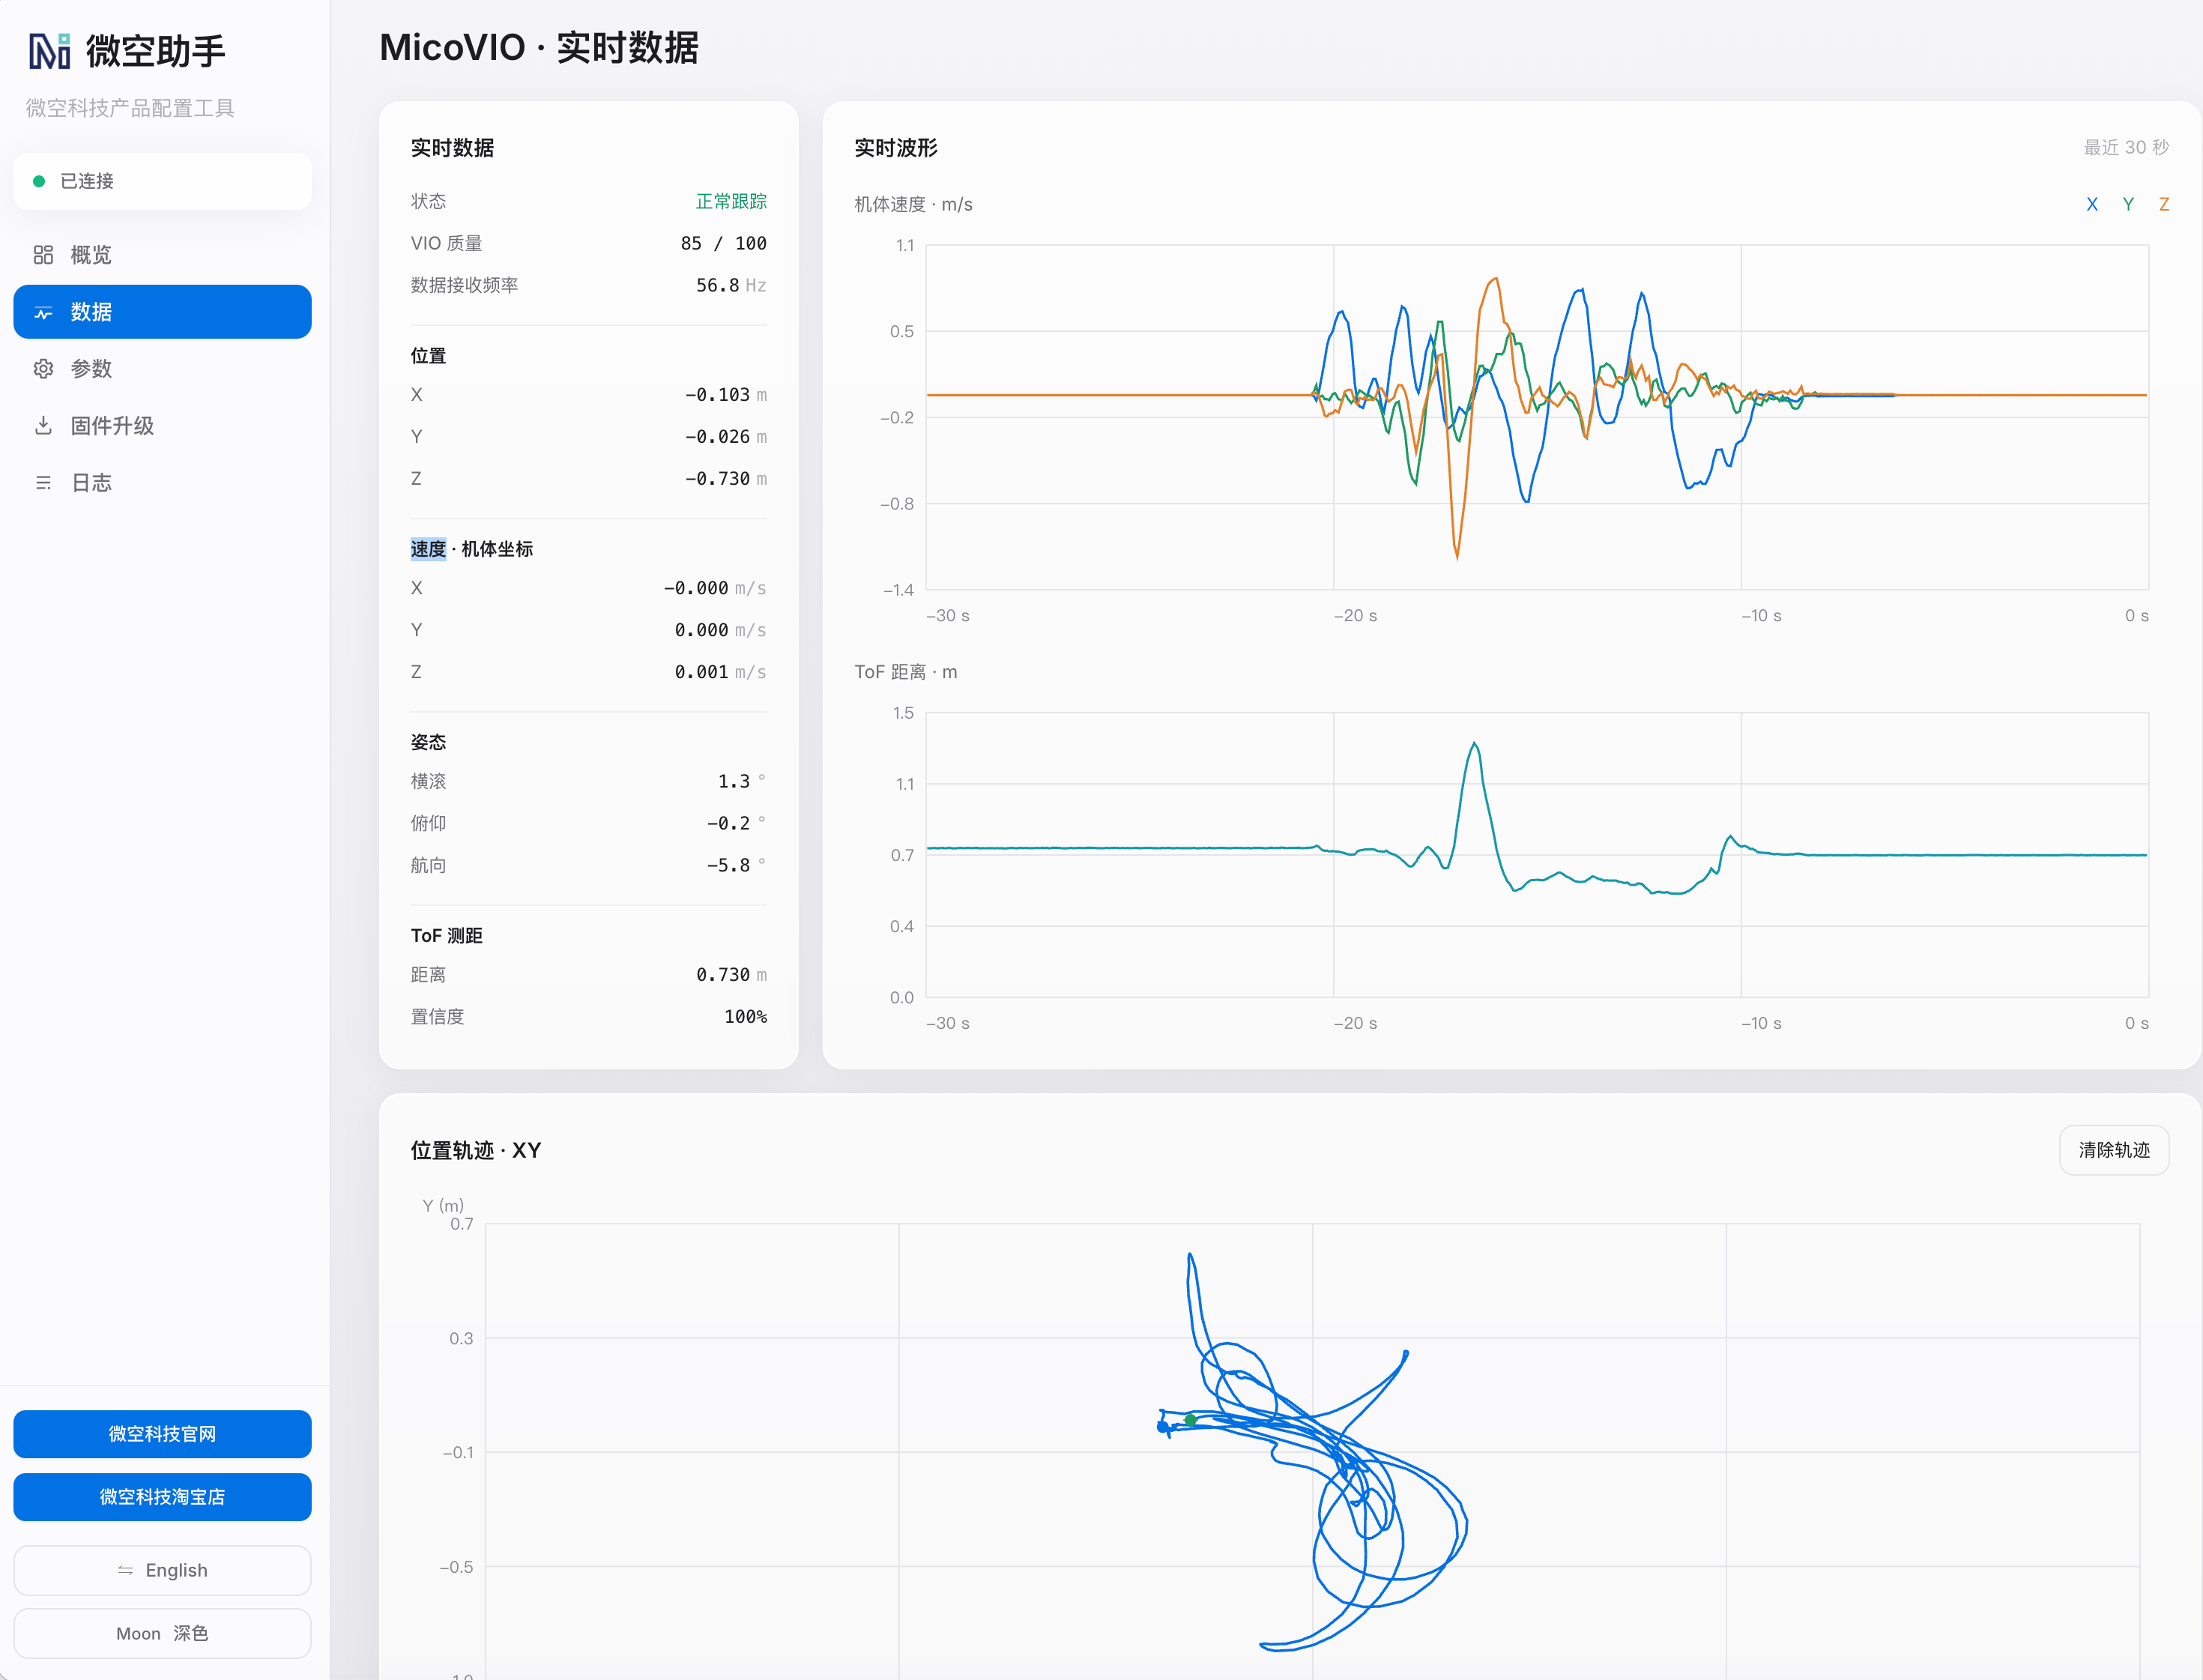The height and width of the screenshot is (1680, 2203).
Task: Click the 固件升级 download icon
Action: point(43,426)
